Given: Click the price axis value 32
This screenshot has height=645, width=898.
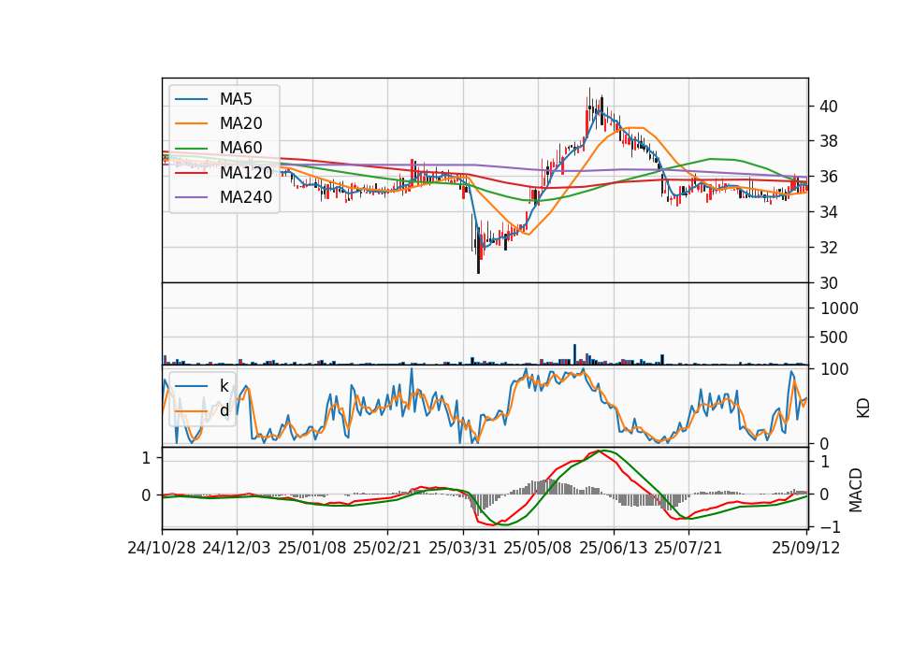Looking at the screenshot, I should click(829, 248).
